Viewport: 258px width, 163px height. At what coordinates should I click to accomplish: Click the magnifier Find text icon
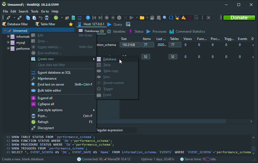click(x=165, y=18)
